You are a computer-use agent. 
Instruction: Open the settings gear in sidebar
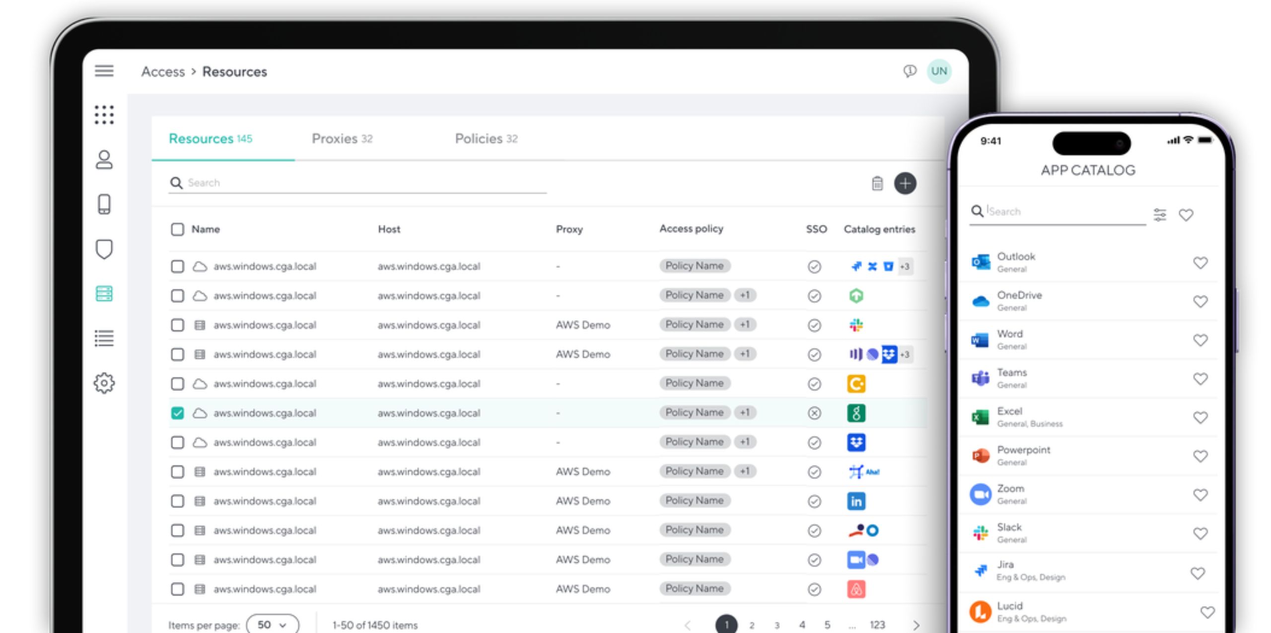coord(104,383)
